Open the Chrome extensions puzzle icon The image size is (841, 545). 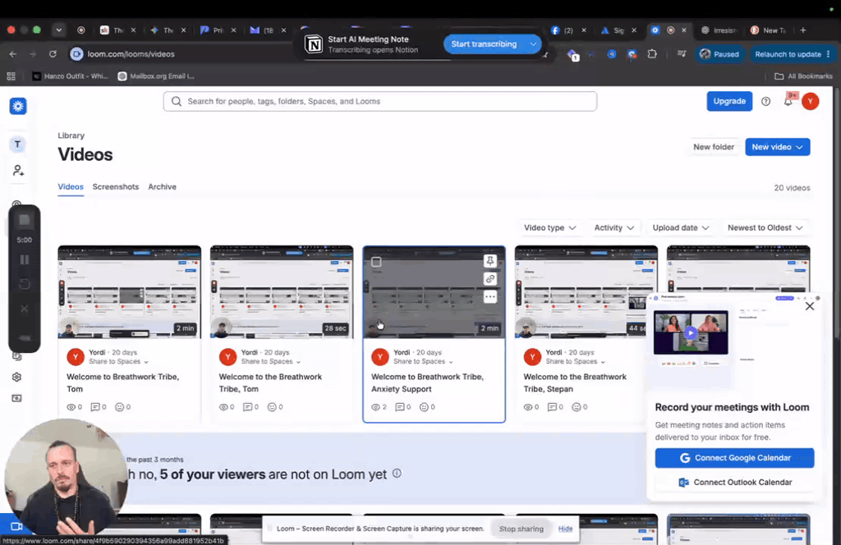pyautogui.click(x=652, y=53)
